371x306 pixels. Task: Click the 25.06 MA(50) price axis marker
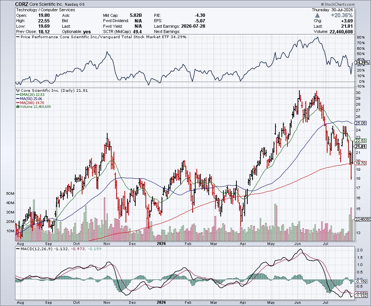point(361,123)
